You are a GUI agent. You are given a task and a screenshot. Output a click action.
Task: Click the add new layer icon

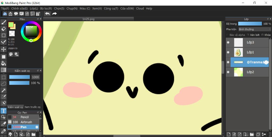click(x=229, y=134)
